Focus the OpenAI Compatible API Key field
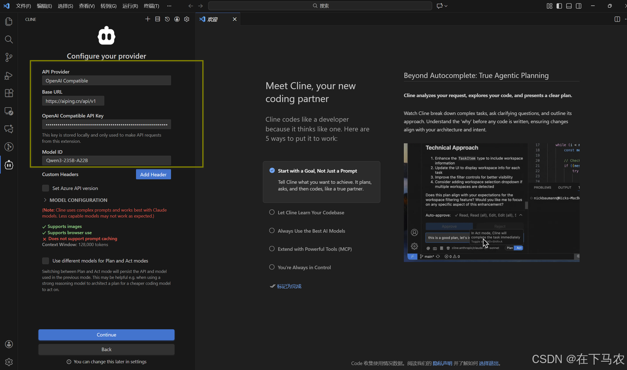This screenshot has height=370, width=627. click(x=106, y=124)
